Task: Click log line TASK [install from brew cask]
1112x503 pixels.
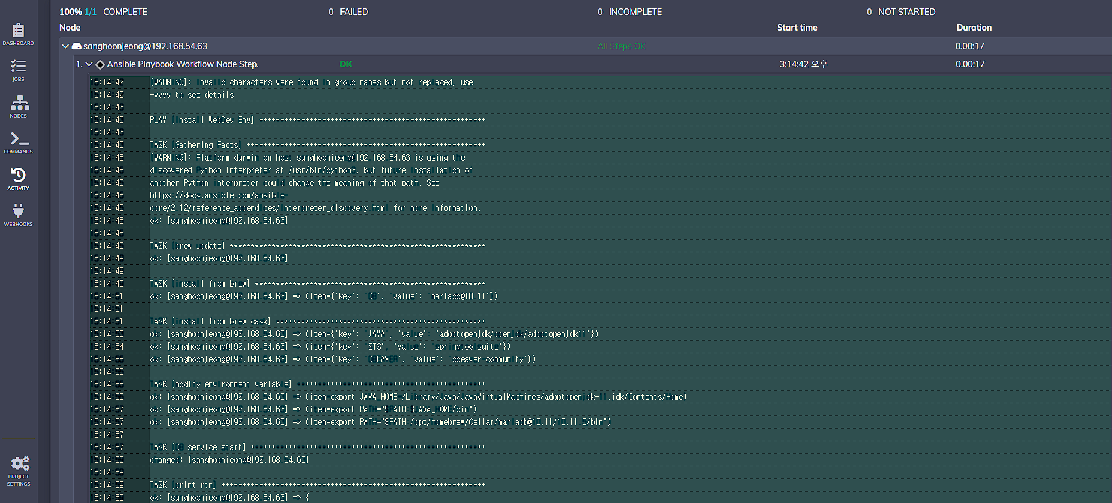Action: tap(317, 321)
